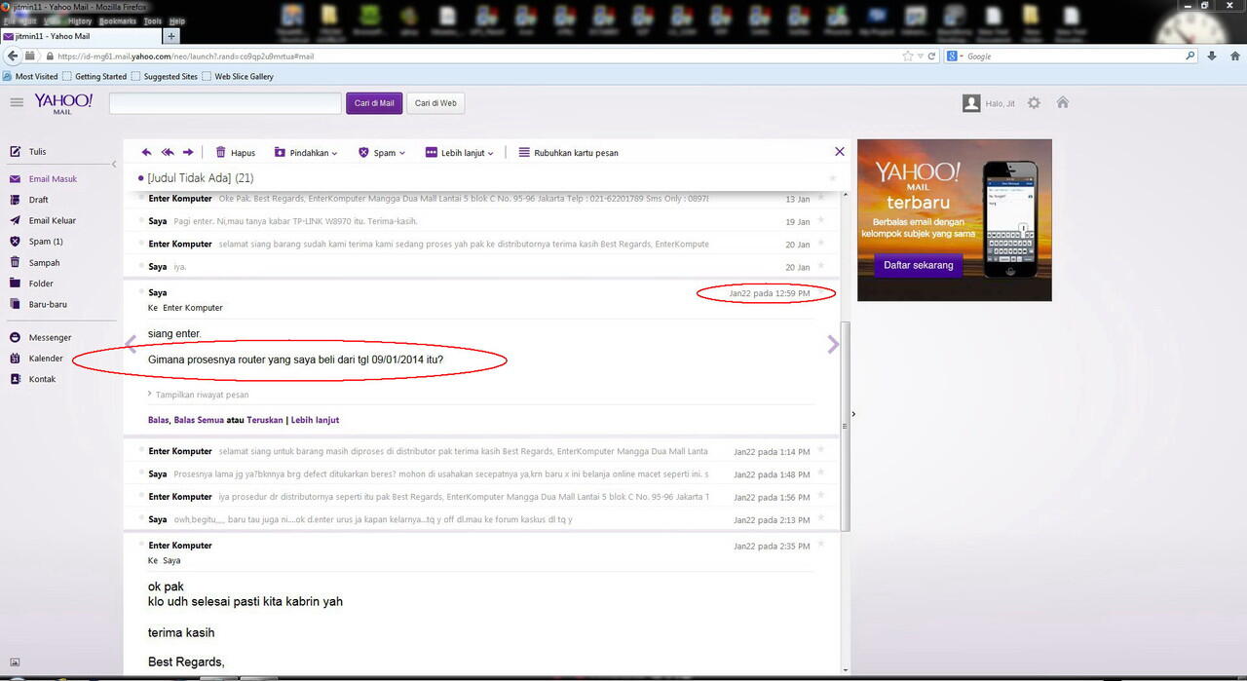1247x681 pixels.
Task: Click the magnifier in the Google search box
Action: [x=1190, y=56]
